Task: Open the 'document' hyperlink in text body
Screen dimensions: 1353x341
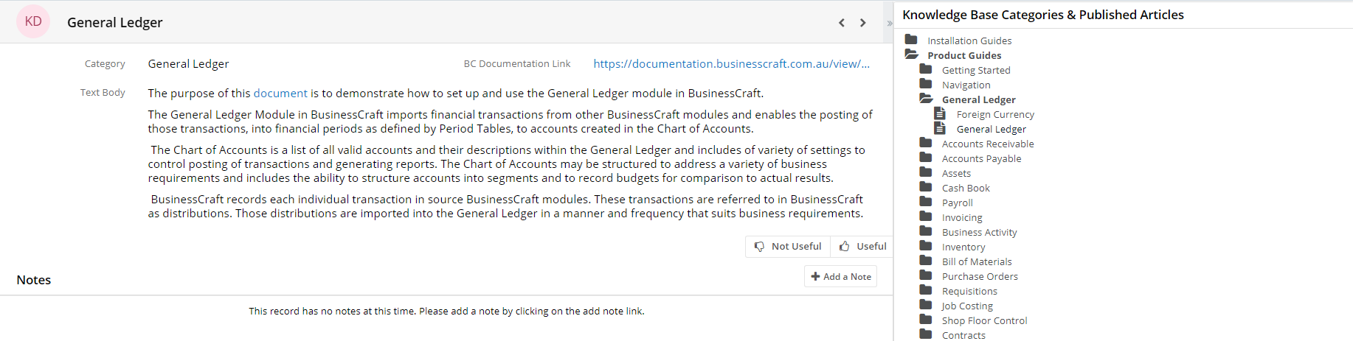Action: (x=280, y=94)
